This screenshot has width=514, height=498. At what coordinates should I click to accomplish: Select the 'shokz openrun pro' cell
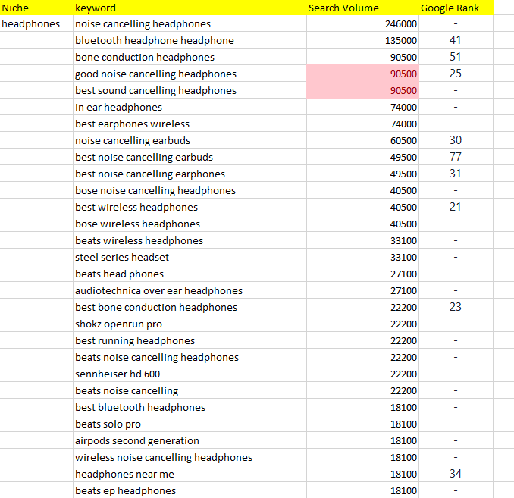(x=118, y=324)
